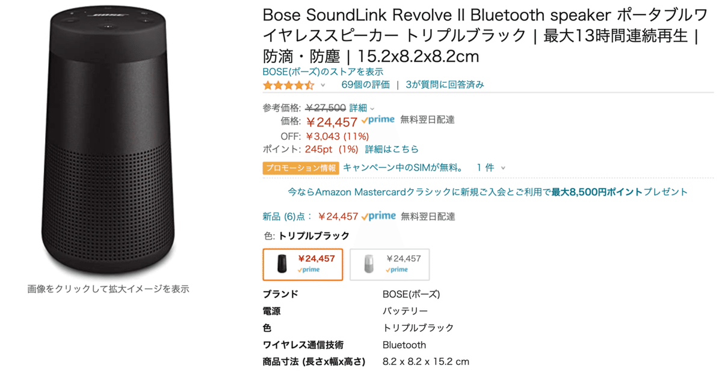
Task: Expand the 参考価格 詳細 dropdown
Action: 357,107
